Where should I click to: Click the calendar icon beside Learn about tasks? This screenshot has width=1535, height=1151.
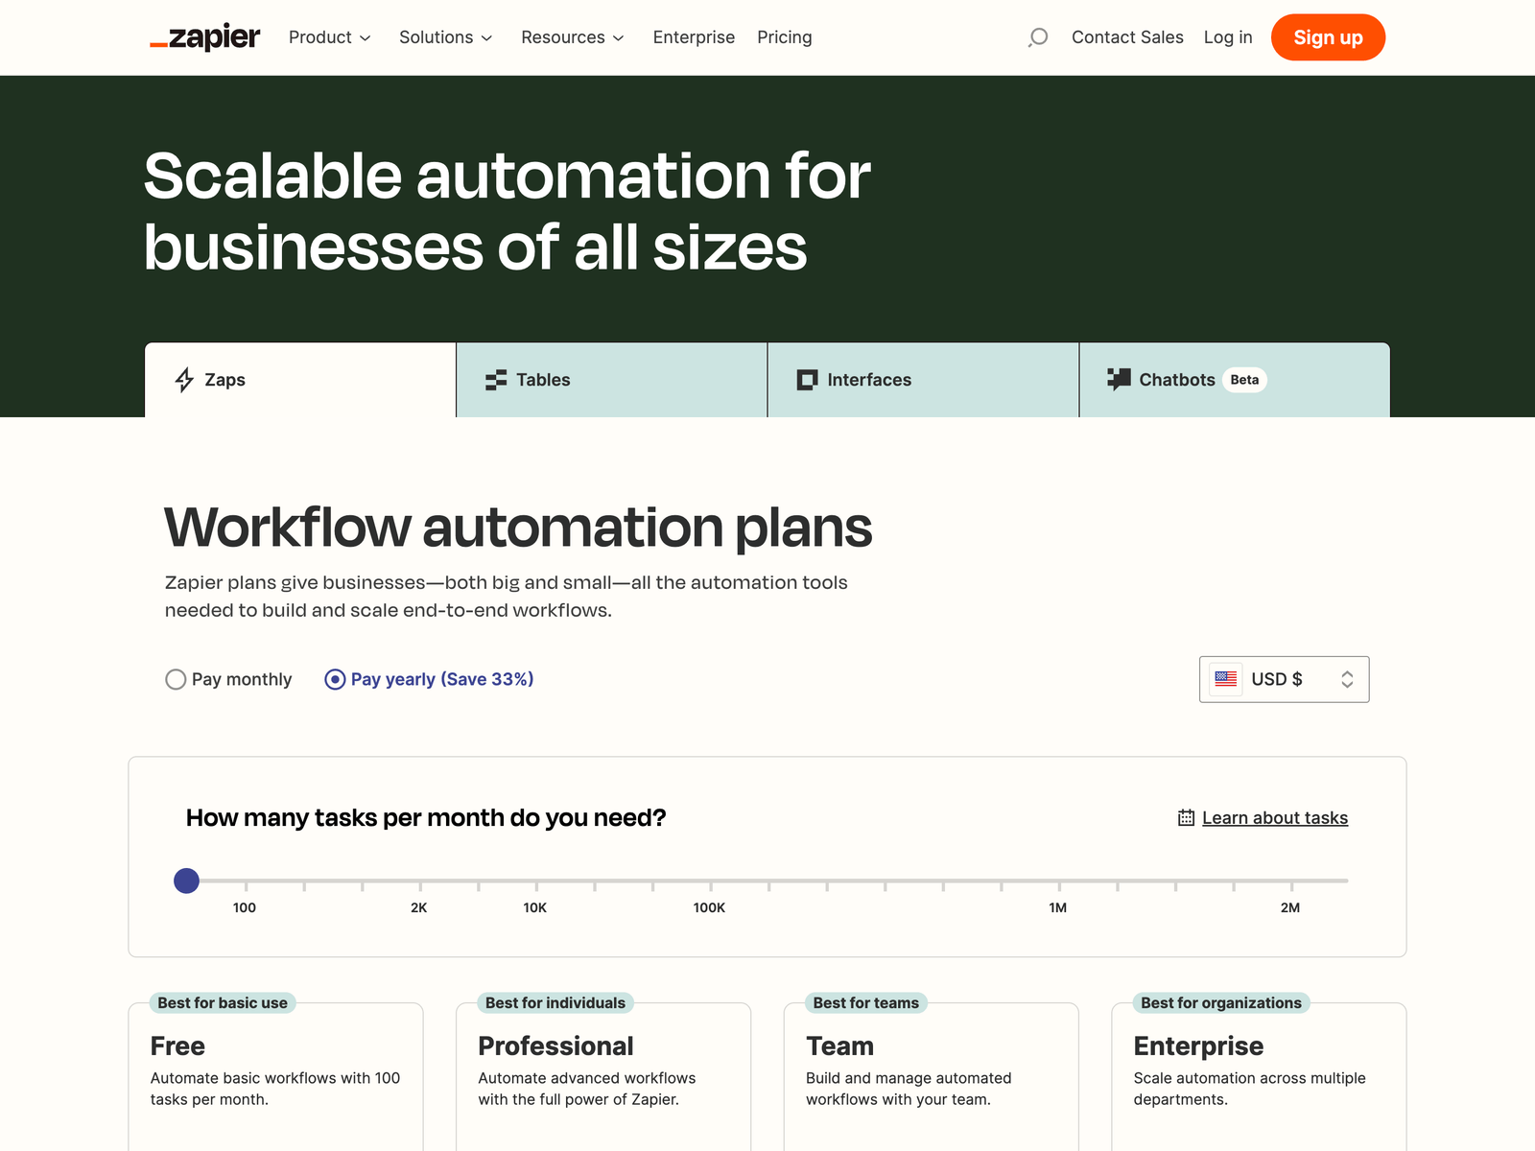coord(1186,818)
